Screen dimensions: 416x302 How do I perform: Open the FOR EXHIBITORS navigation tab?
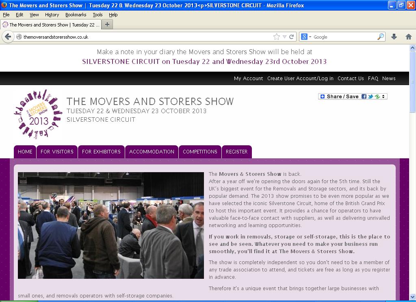point(101,152)
